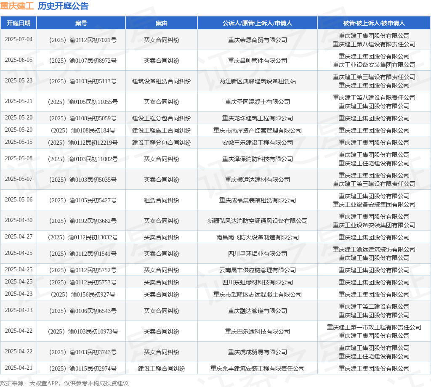Select date cell 2025-07-04
431x387 pixels.
19,39
